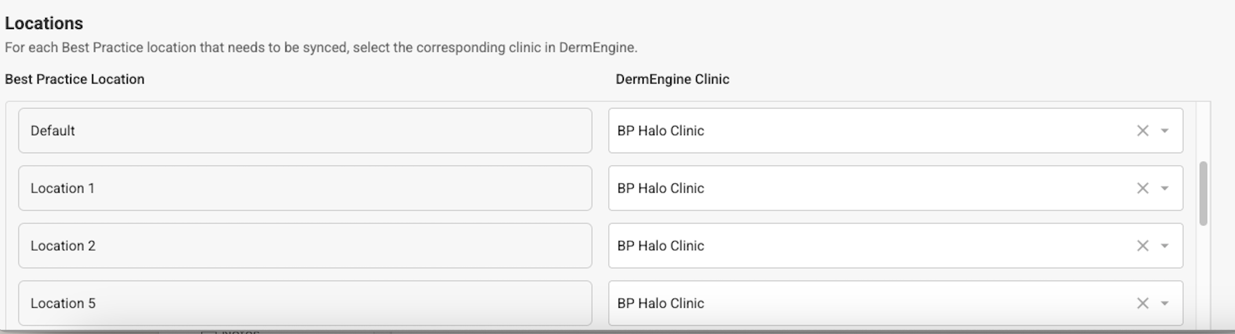
Task: Click BP Halo Clinic text in Default row
Action: click(660, 130)
